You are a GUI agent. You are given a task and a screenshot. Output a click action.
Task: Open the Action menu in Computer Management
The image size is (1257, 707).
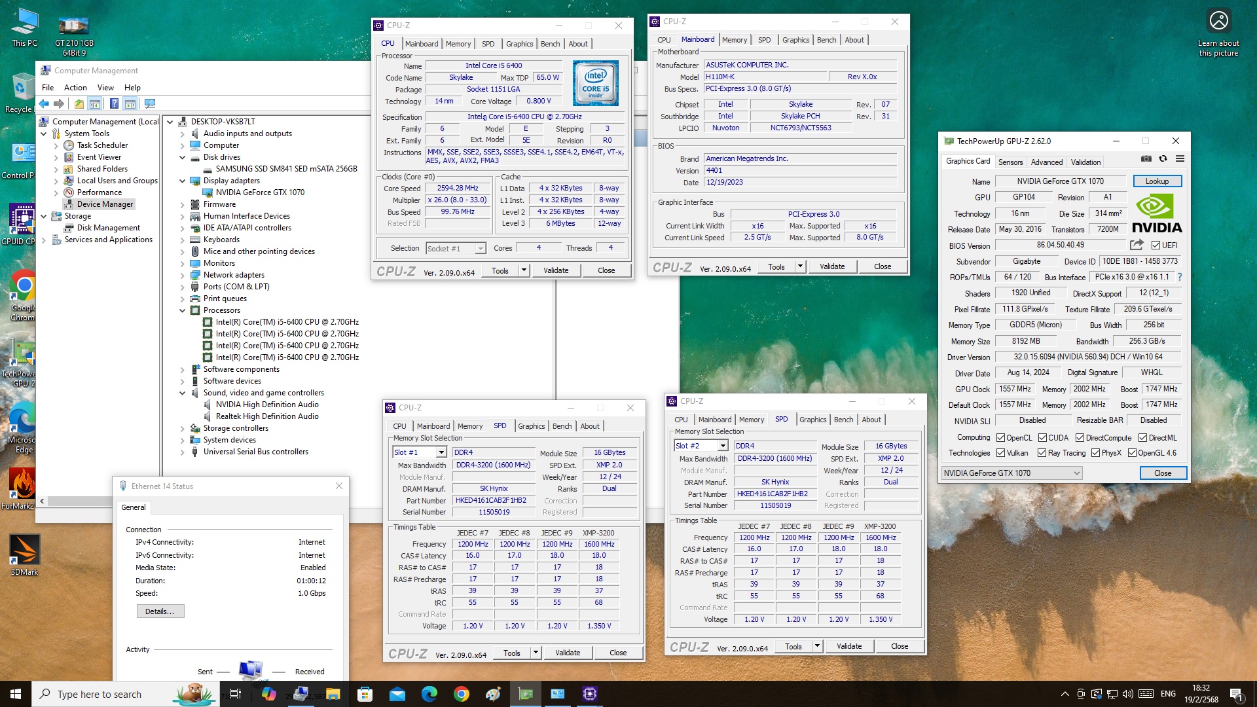[x=75, y=88]
